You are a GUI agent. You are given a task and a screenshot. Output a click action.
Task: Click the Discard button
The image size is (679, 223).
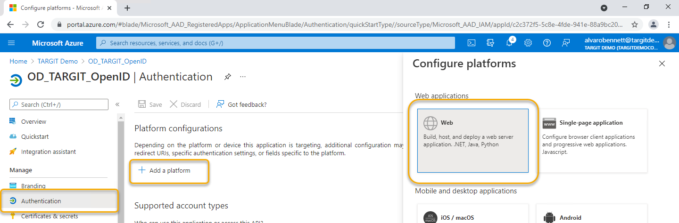pyautogui.click(x=185, y=104)
